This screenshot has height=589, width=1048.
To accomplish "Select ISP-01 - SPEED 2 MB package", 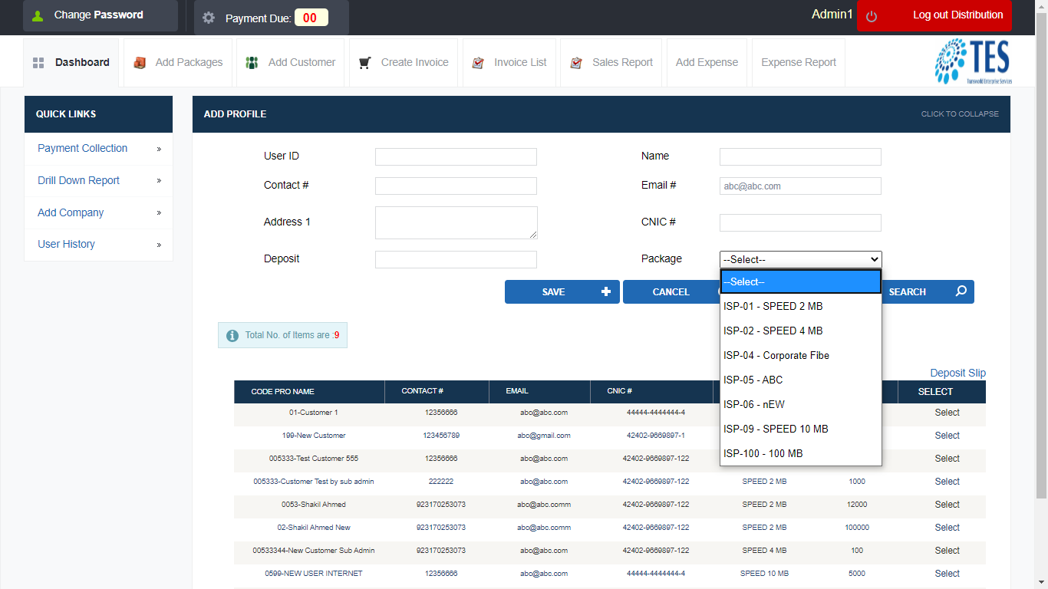I will pos(800,306).
